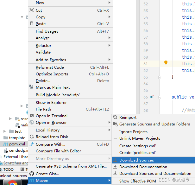Choose Find Usages from context menu

pos(70,31)
